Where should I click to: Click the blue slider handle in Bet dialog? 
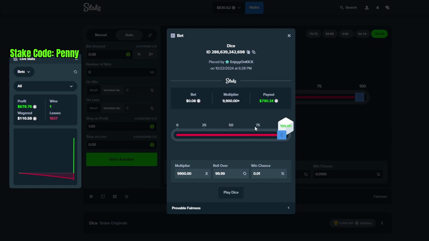[282, 135]
